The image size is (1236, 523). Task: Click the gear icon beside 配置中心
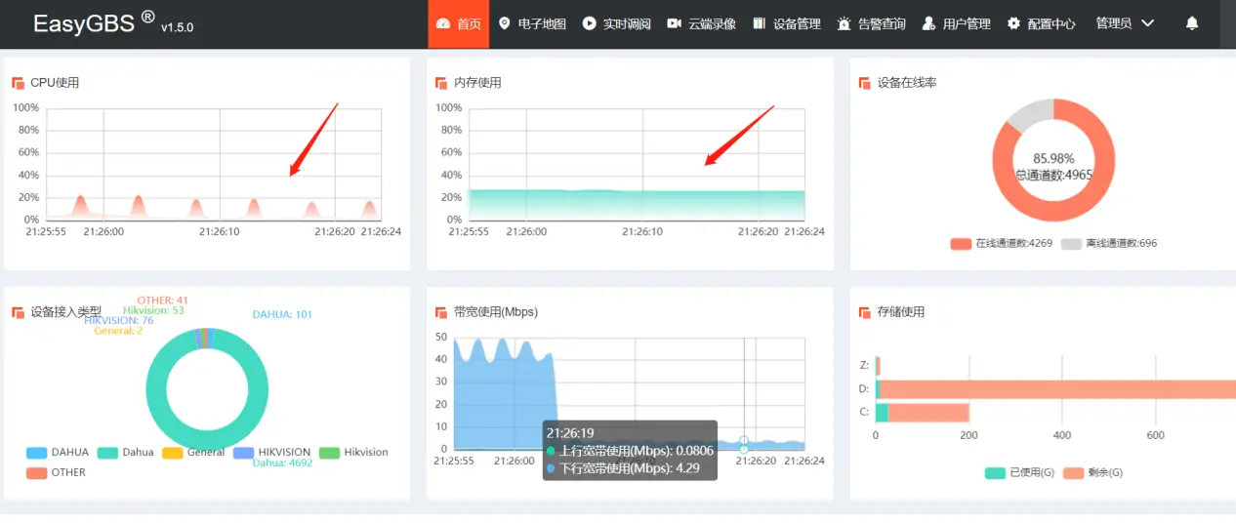[1013, 23]
